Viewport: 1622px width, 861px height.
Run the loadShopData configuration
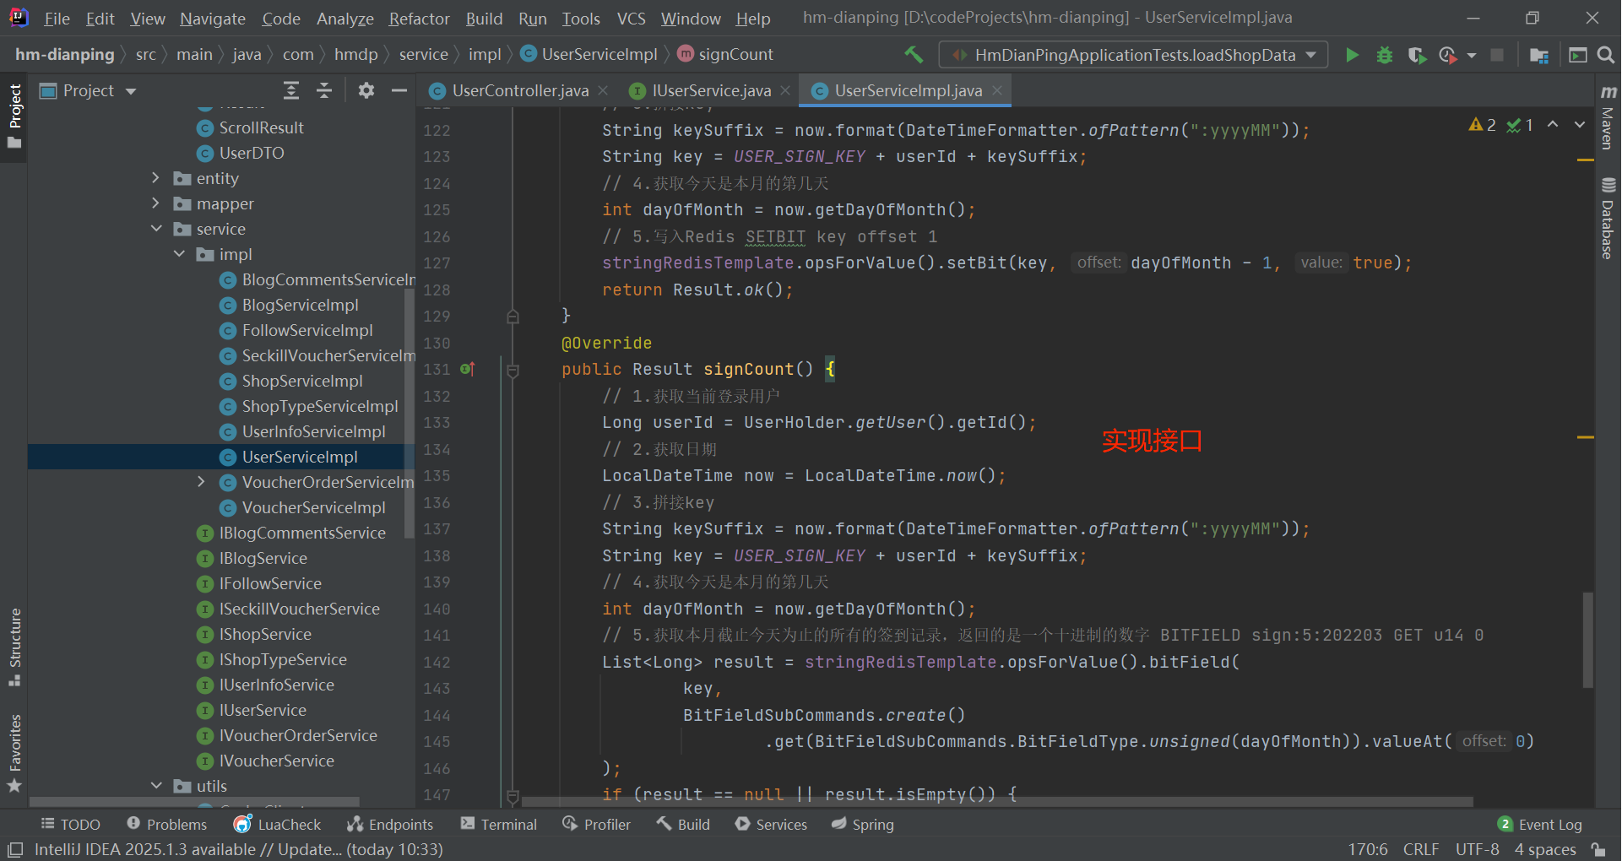point(1352,55)
